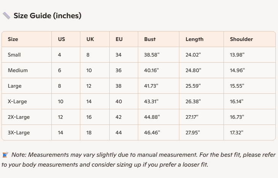Click the Medium size row label
This screenshot has width=278, height=178.
click(x=18, y=70)
